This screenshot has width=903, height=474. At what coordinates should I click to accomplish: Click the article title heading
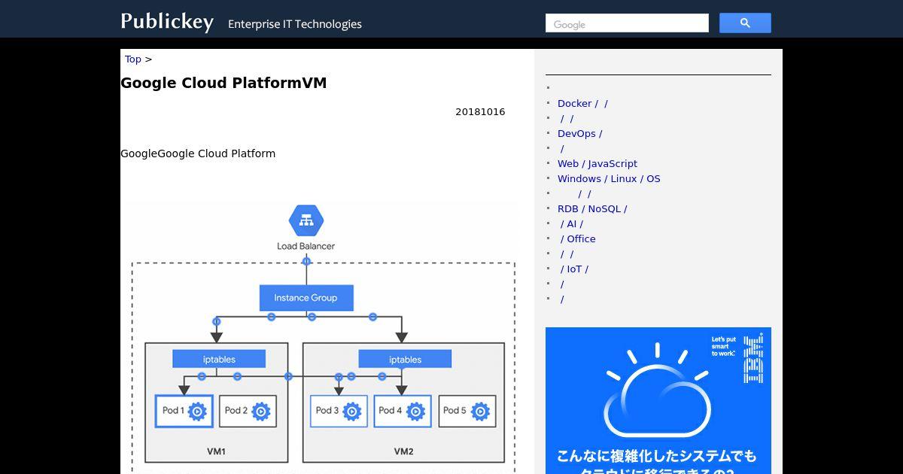[x=223, y=84]
